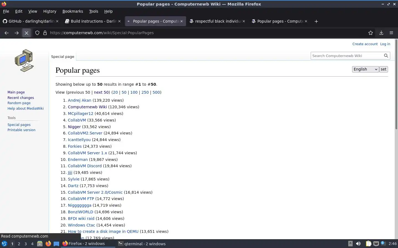Image resolution: width=398 pixels, height=248 pixels.
Task: Close the GitHub darlinghq tab
Action: click(57, 21)
